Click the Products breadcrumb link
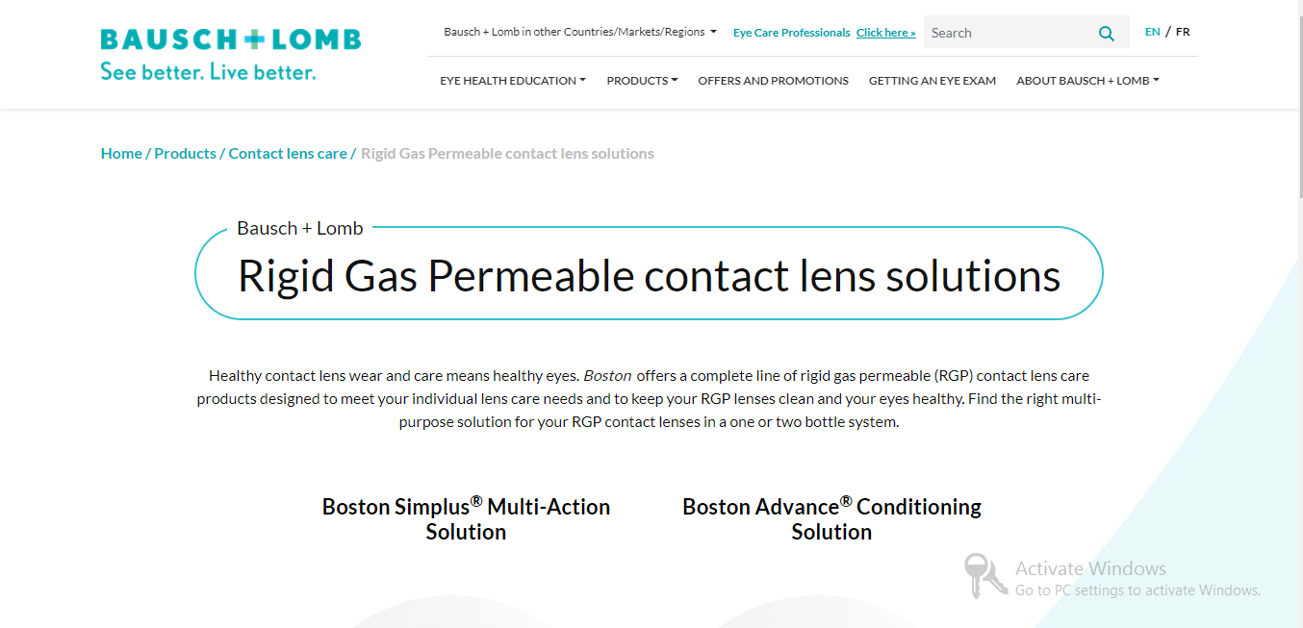The image size is (1303, 628). [185, 153]
